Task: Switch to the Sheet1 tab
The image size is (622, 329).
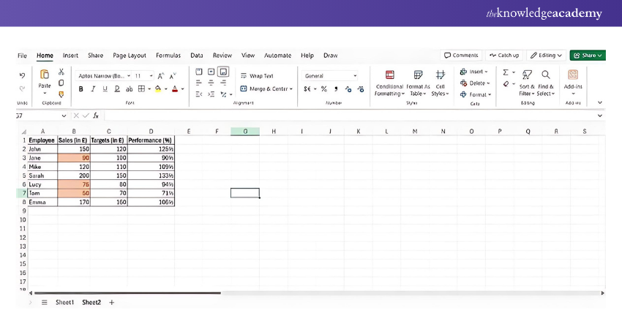Action: (x=65, y=302)
